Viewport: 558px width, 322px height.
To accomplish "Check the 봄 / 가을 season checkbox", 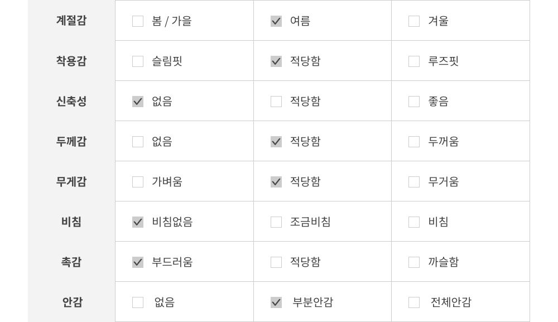I will click(x=138, y=21).
